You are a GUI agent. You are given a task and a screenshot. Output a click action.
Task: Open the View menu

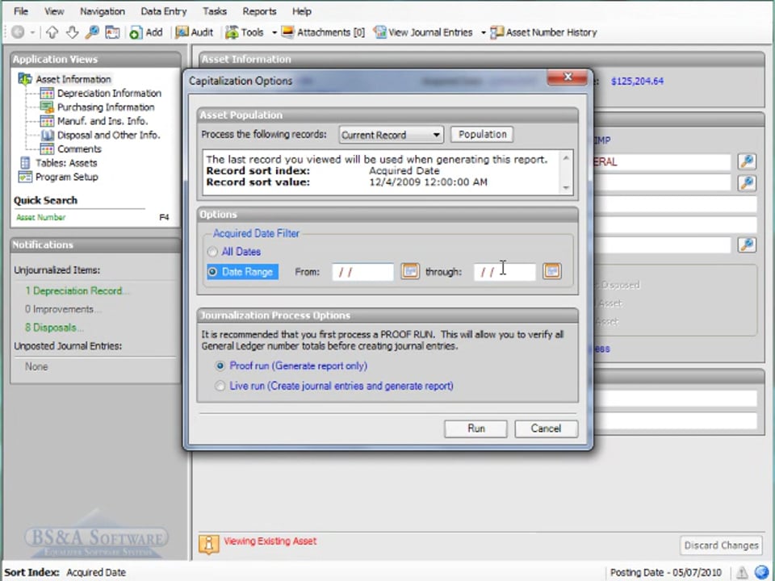(x=54, y=10)
